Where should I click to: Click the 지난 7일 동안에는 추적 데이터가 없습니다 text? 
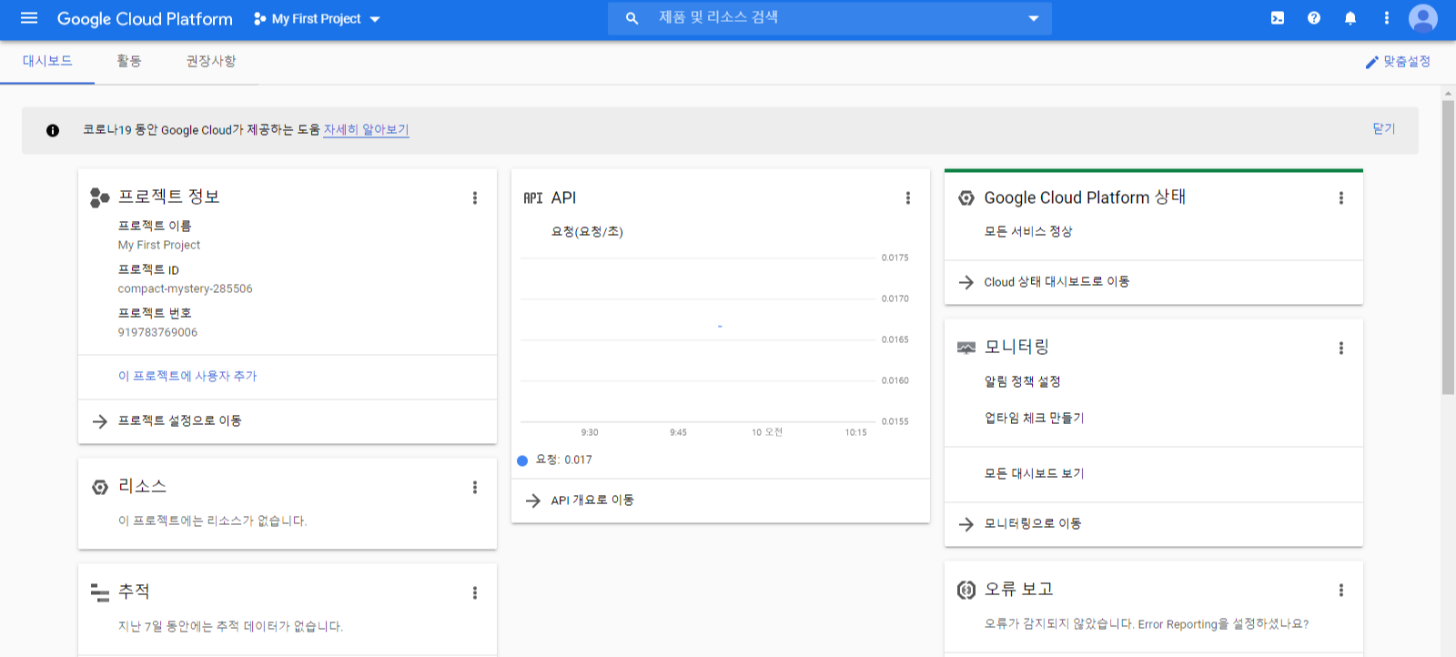230,627
